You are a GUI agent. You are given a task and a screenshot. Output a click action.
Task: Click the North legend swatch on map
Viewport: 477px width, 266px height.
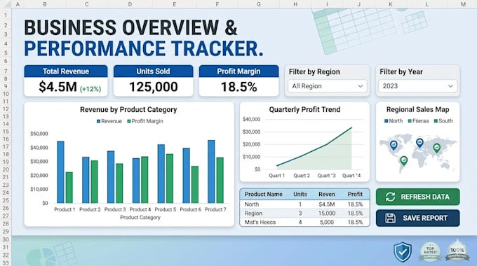(387, 121)
